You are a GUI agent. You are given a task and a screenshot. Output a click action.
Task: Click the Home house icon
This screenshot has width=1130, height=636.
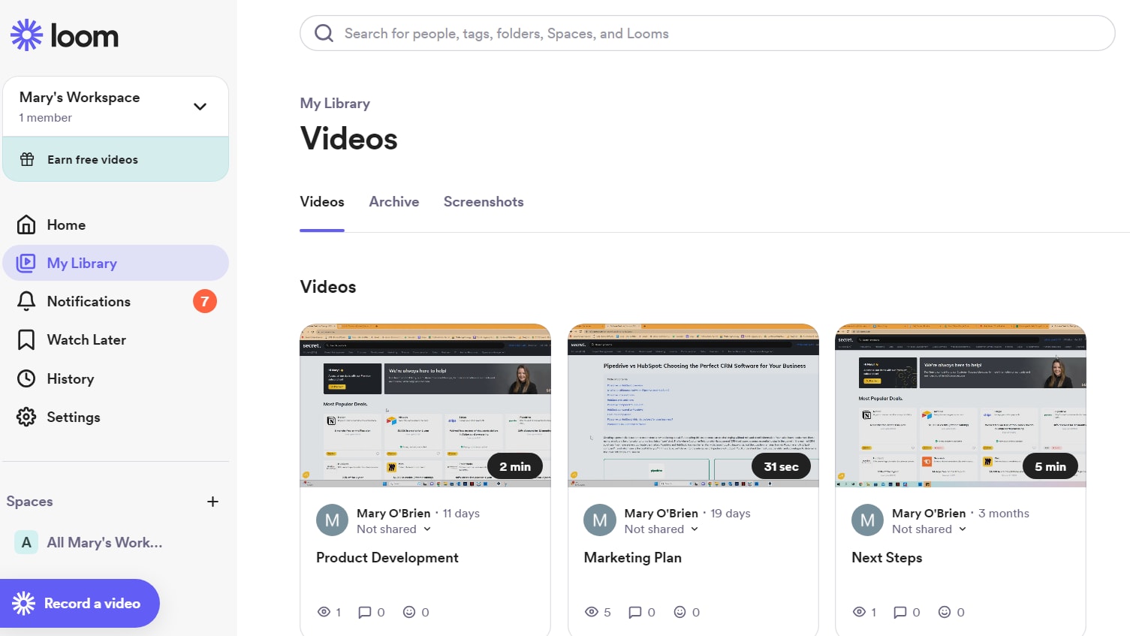(x=26, y=225)
